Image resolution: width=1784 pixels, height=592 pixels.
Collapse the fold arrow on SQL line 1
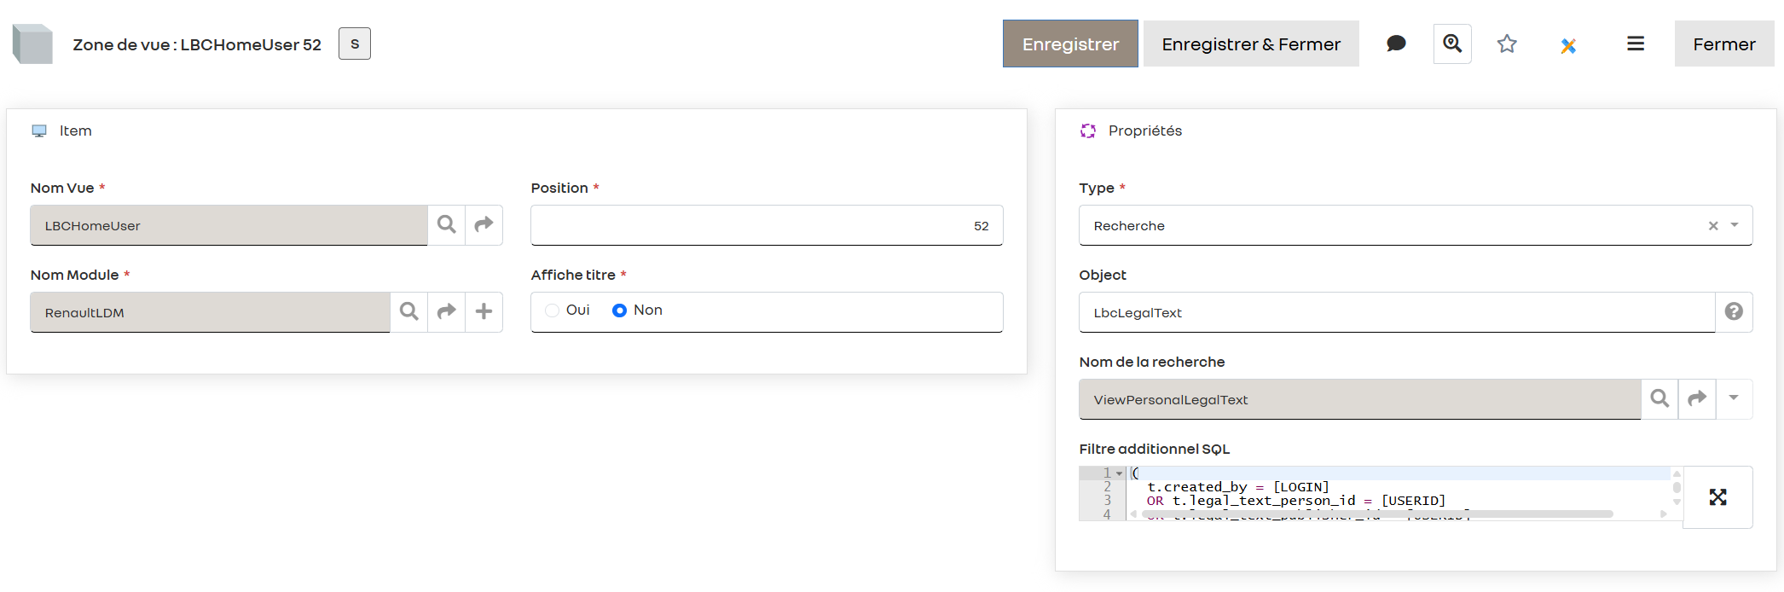coord(1120,473)
